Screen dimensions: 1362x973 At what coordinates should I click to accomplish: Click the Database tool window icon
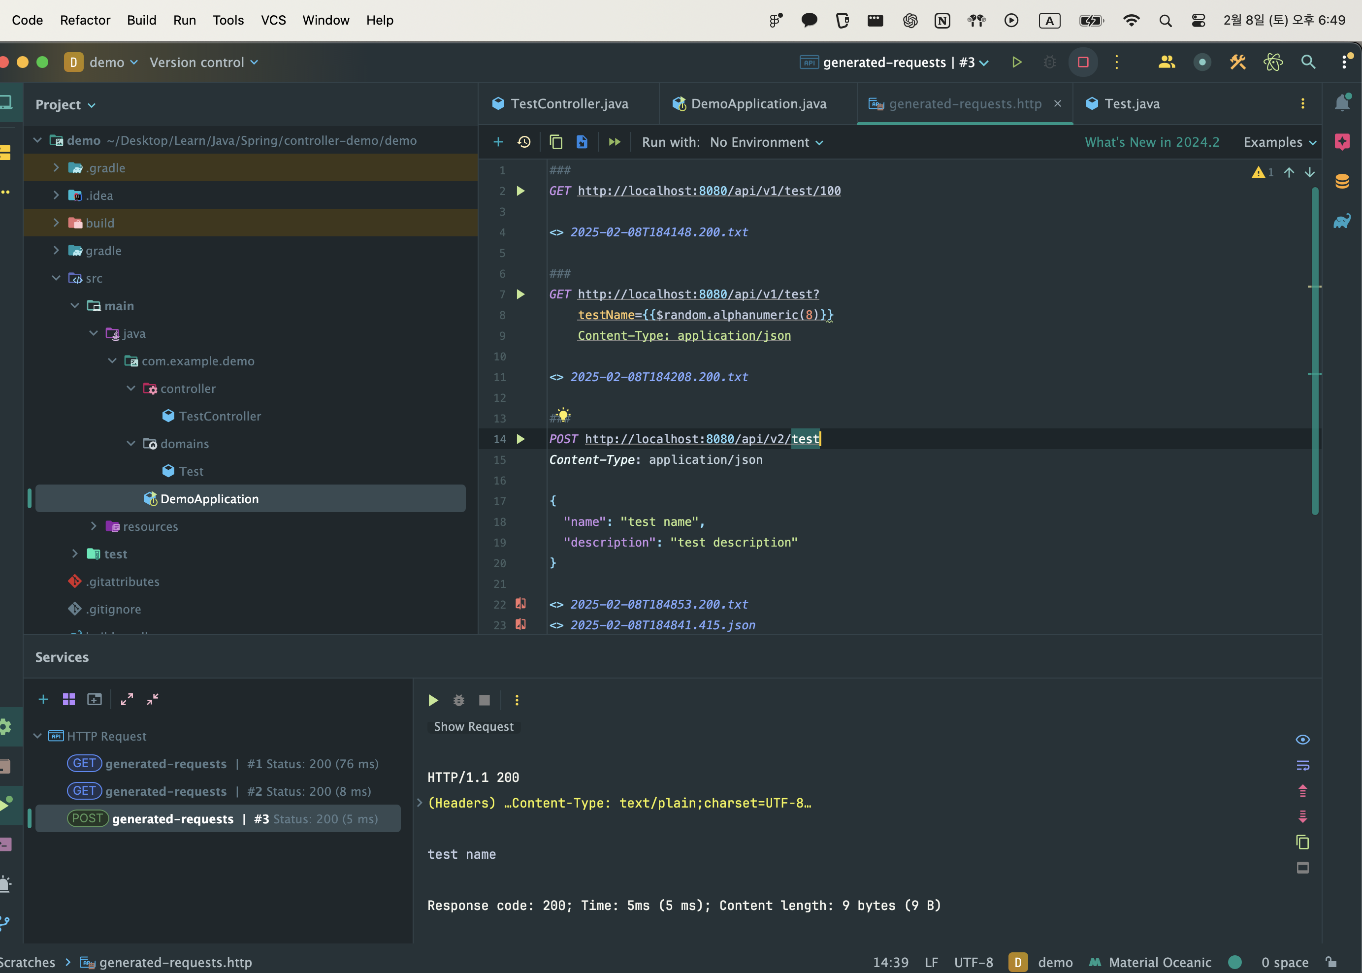pyautogui.click(x=1342, y=181)
